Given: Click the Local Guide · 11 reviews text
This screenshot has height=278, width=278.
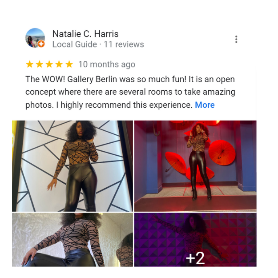Looking at the screenshot, I should click(x=98, y=44).
